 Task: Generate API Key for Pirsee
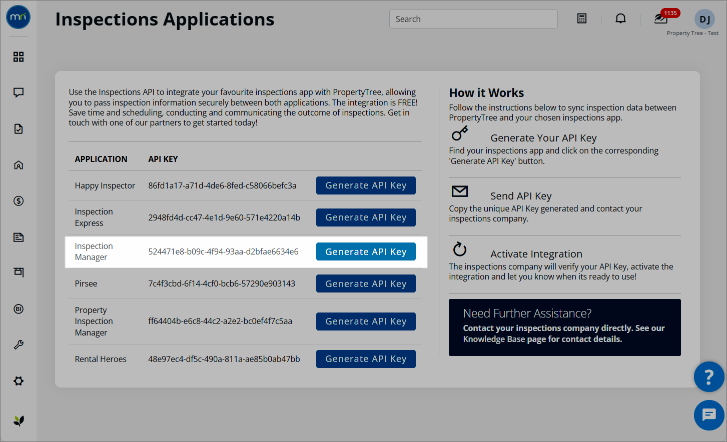[x=366, y=283]
